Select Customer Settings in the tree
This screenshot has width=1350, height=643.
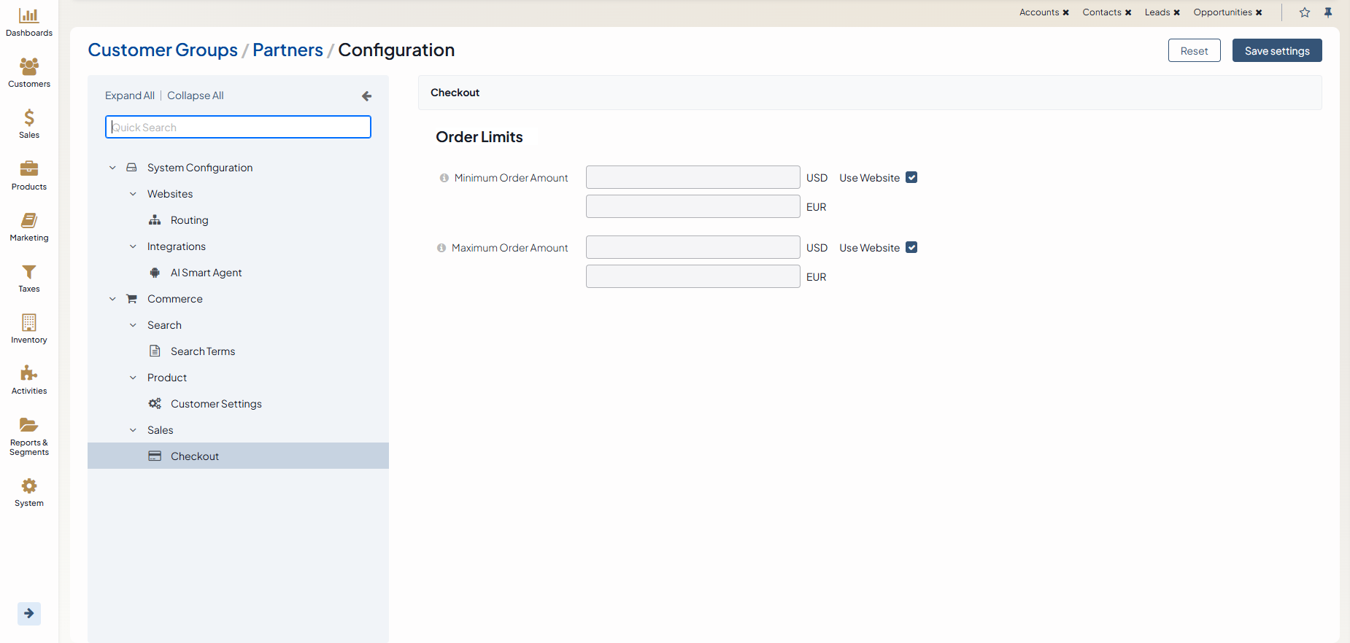click(x=216, y=404)
